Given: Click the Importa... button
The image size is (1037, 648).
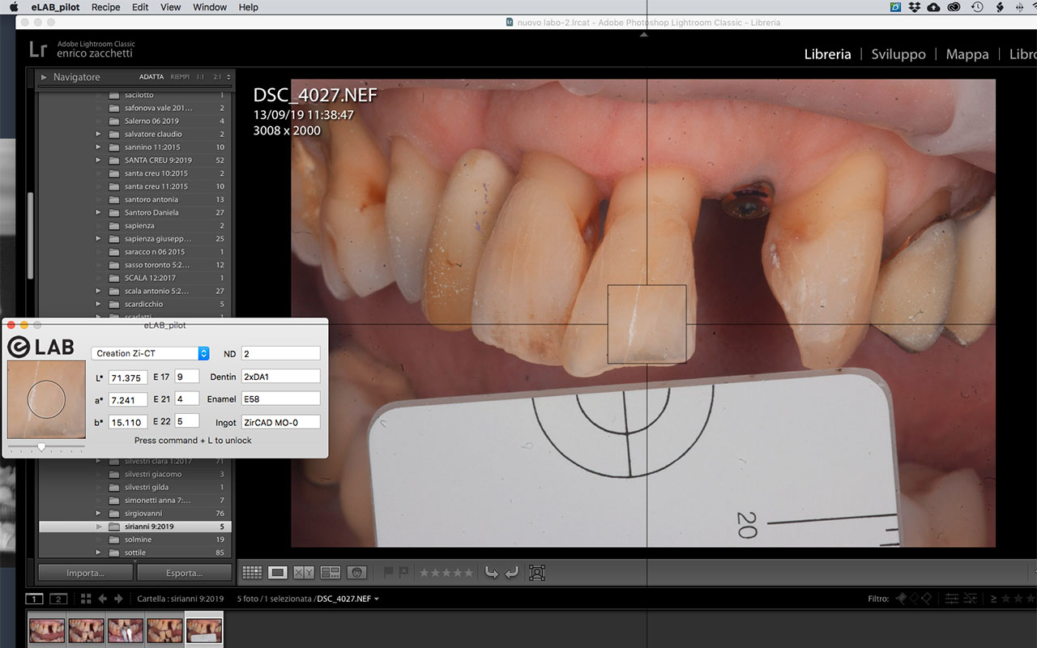Looking at the screenshot, I should pyautogui.click(x=86, y=573).
